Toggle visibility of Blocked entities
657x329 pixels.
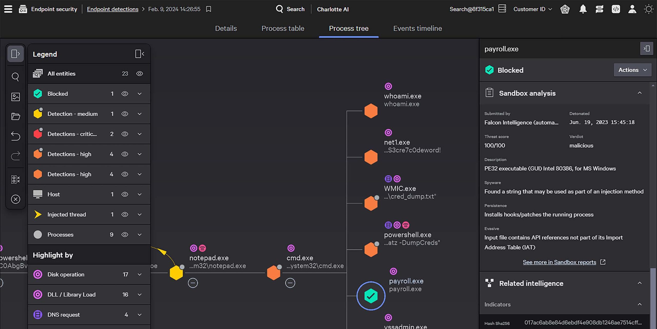[125, 94]
